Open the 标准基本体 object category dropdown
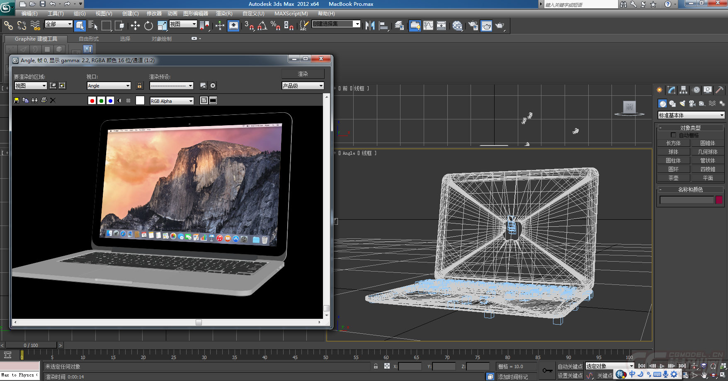Image resolution: width=728 pixels, height=381 pixels. coord(691,115)
